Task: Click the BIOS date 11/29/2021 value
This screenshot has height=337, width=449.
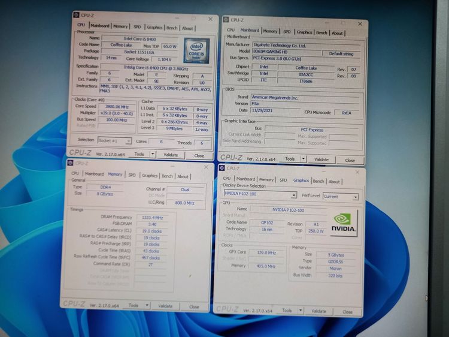Action: (276, 110)
